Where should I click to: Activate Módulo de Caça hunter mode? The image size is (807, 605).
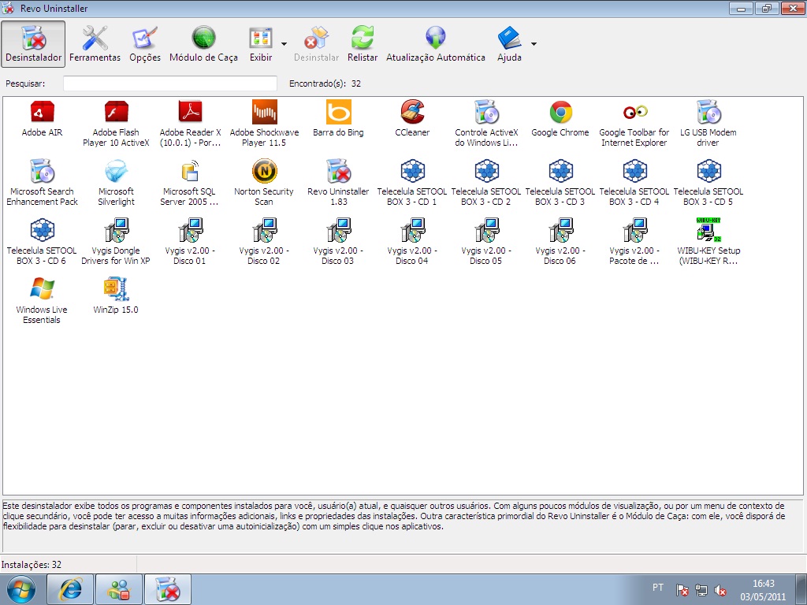pyautogui.click(x=203, y=44)
